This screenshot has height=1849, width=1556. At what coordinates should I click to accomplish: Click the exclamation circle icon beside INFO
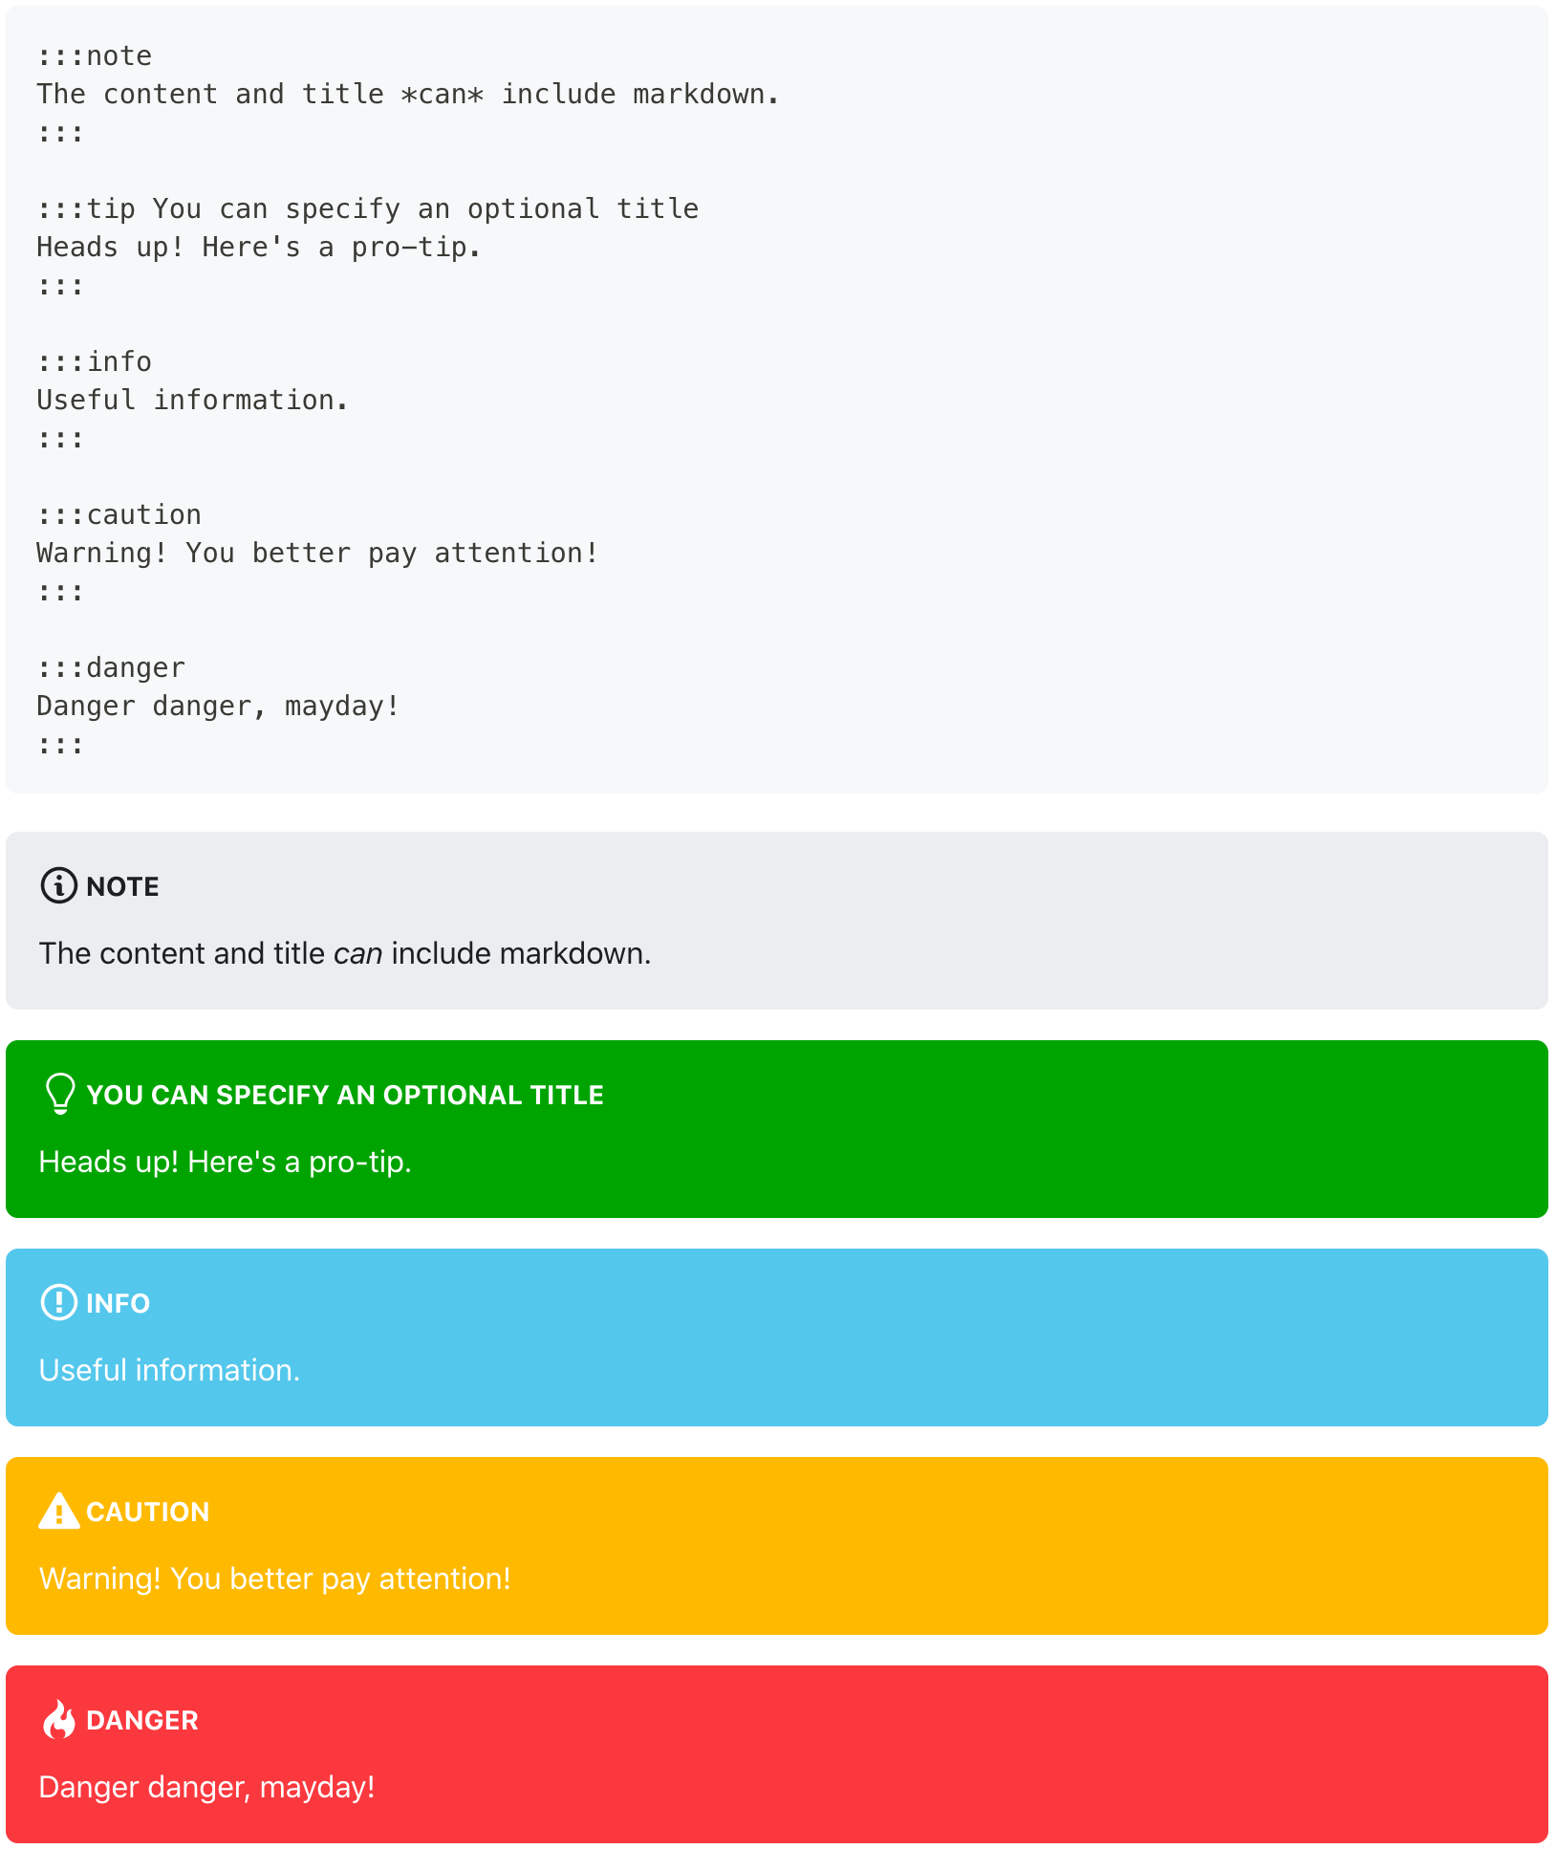(58, 1302)
